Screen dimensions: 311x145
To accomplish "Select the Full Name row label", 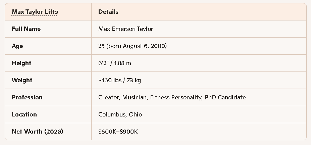I will (x=26, y=29).
